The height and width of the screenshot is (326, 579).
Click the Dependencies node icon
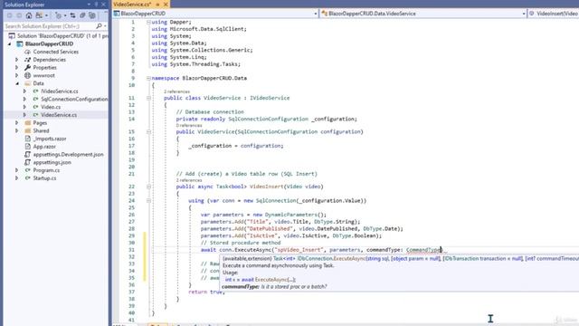(27, 60)
